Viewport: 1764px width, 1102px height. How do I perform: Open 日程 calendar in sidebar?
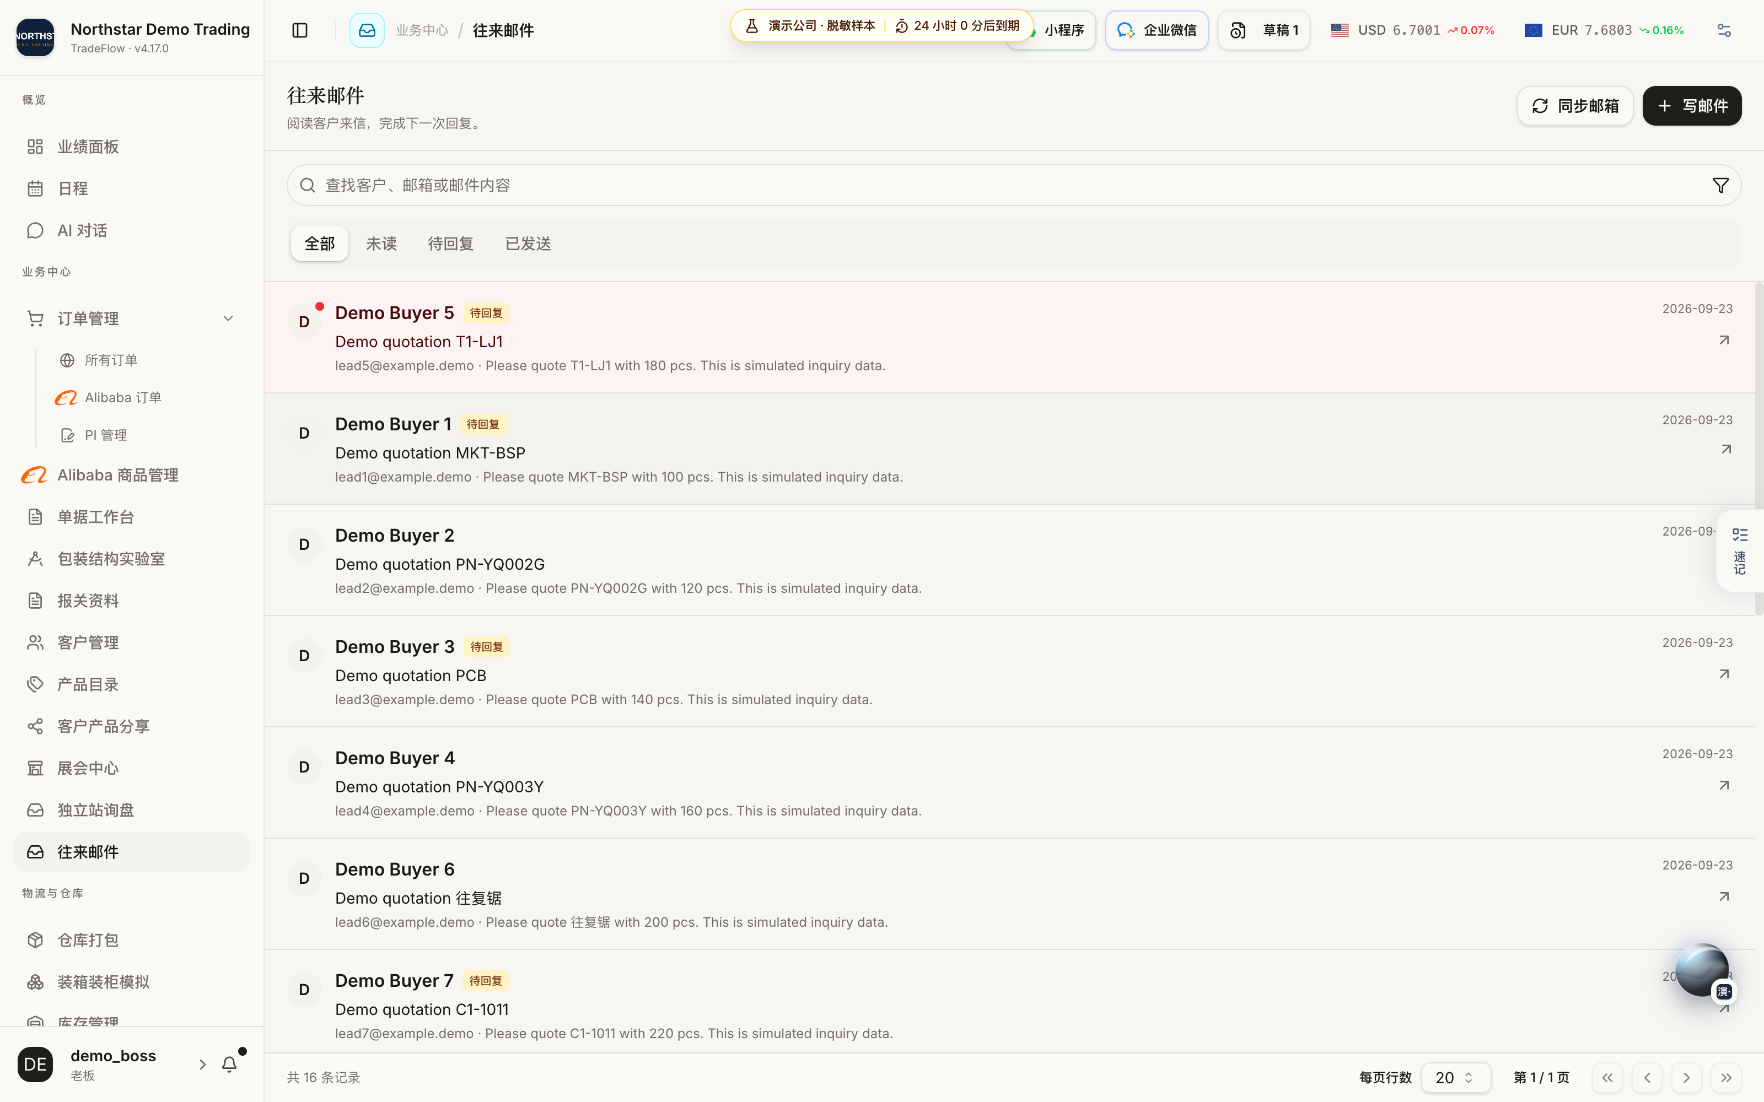coord(131,189)
